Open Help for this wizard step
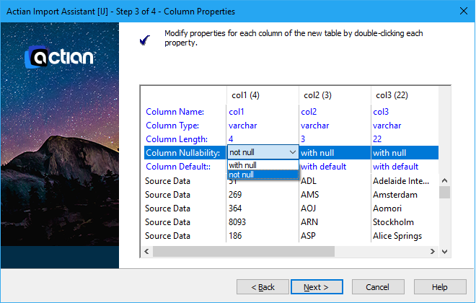The width and height of the screenshot is (476, 303). [439, 286]
